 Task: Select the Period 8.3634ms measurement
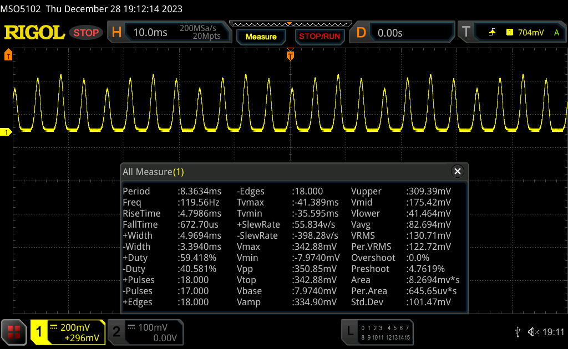[x=172, y=191]
